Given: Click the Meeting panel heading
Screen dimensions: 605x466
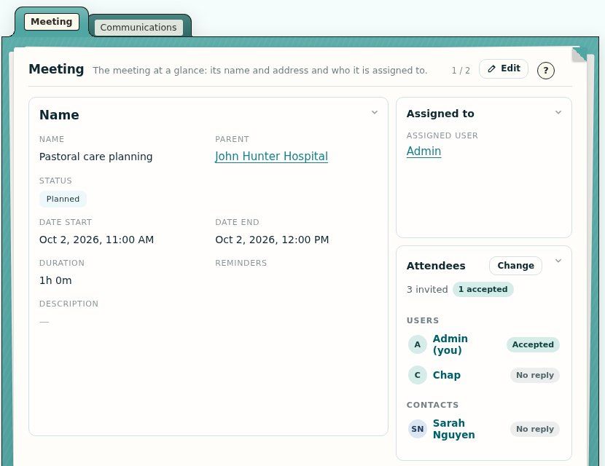Looking at the screenshot, I should (x=56, y=69).
